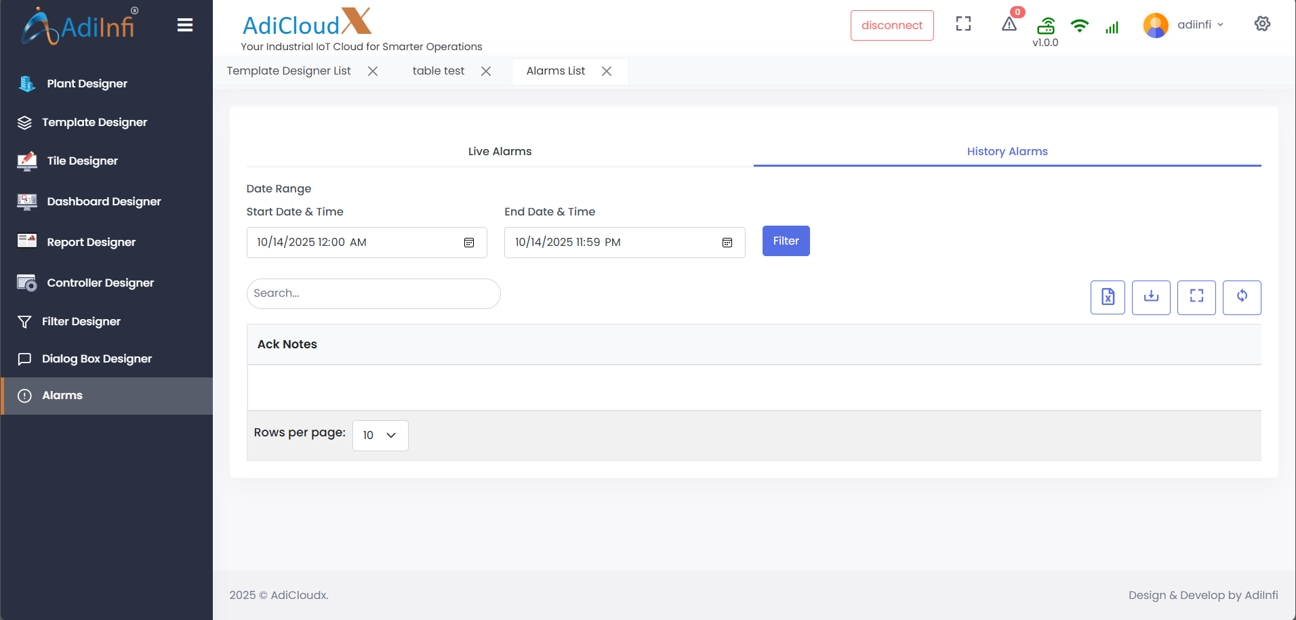1296x620 pixels.
Task: Open End Date calendar picker
Action: [x=727, y=243]
